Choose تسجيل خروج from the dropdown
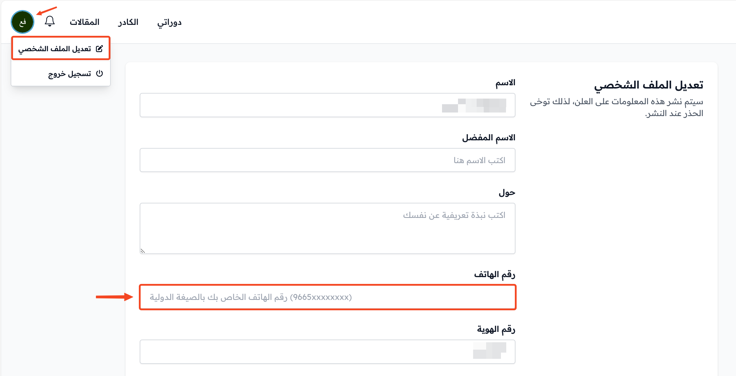 [x=61, y=73]
